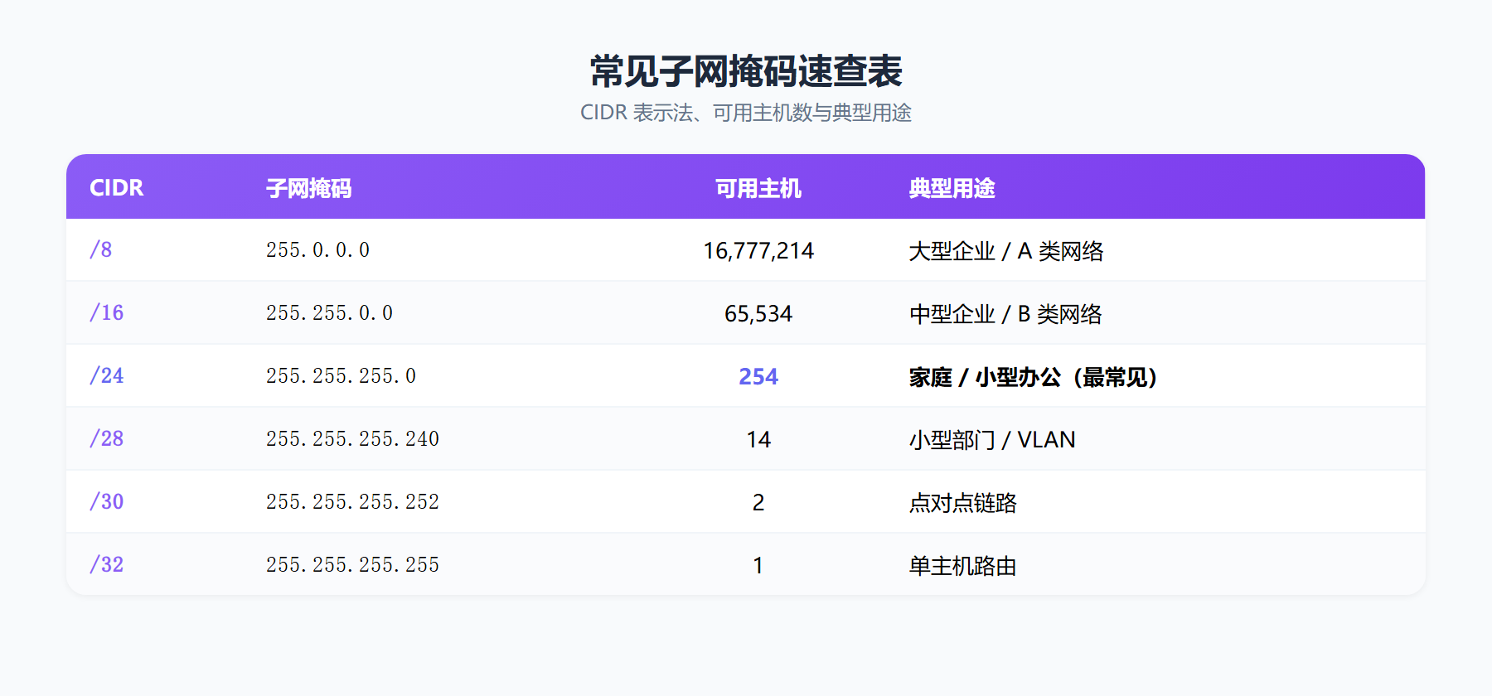Select the /28 CIDR cell
Screen dimensions: 1492x696
[x=107, y=438]
